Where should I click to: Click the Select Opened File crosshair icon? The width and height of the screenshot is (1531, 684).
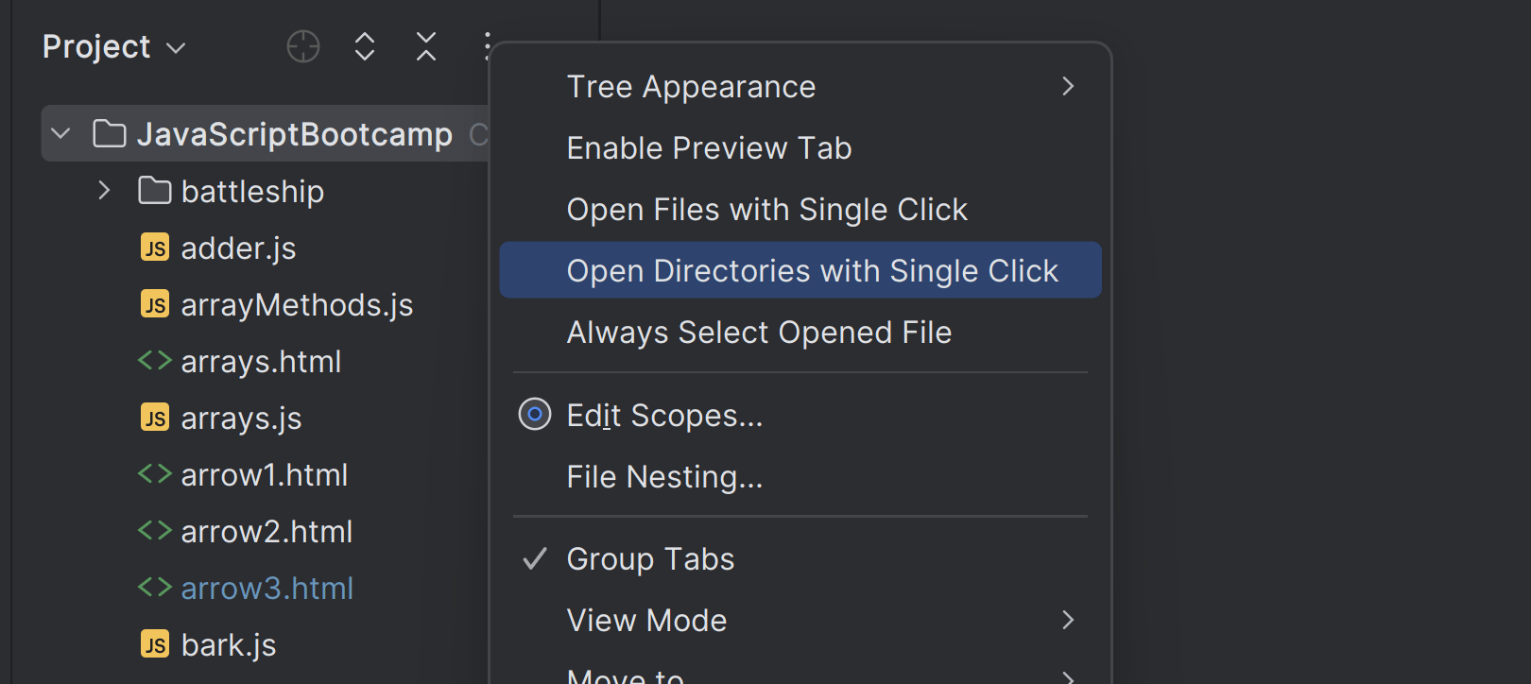(x=303, y=46)
